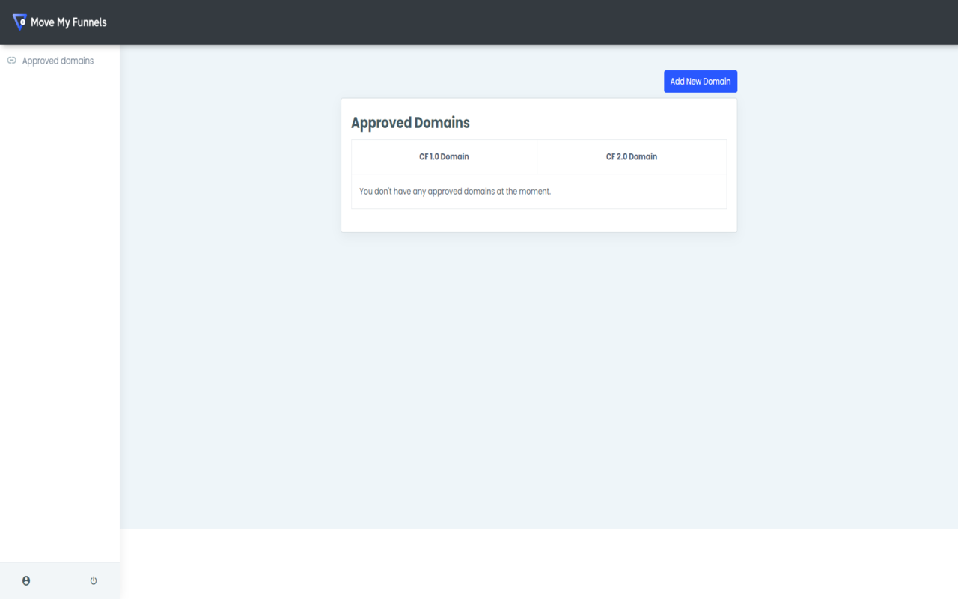
Task: Click inside the domains table body row
Action: (x=539, y=191)
